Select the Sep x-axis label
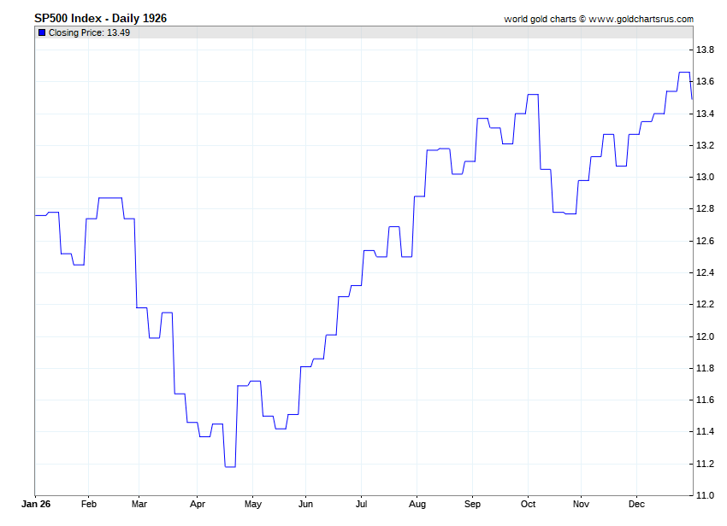Image resolution: width=727 pixels, height=526 pixels. (x=473, y=505)
